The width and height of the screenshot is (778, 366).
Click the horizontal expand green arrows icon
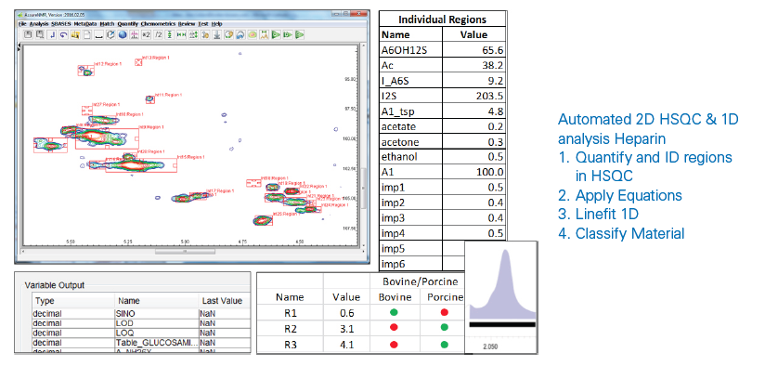(x=182, y=34)
